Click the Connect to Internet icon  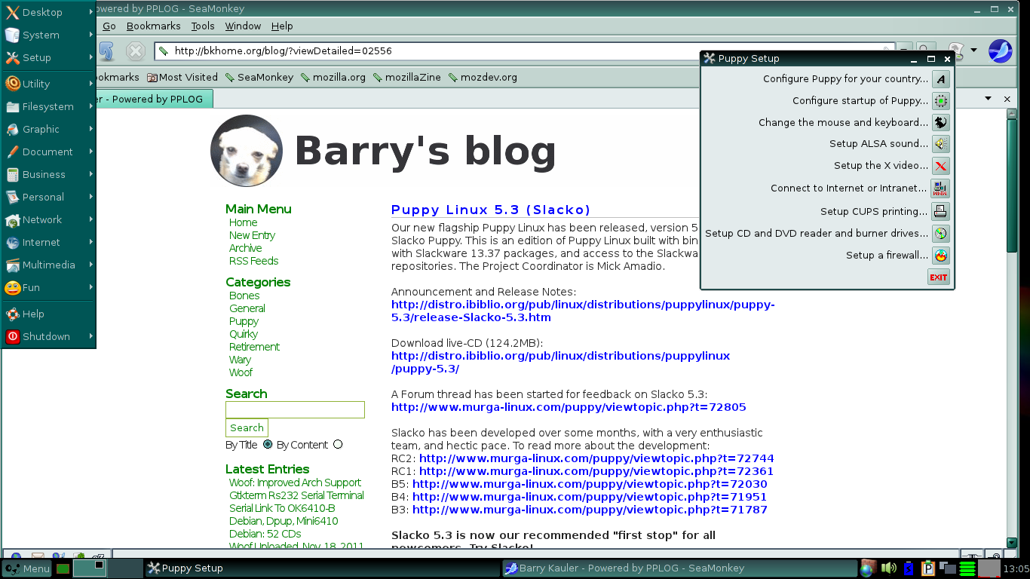(x=940, y=188)
